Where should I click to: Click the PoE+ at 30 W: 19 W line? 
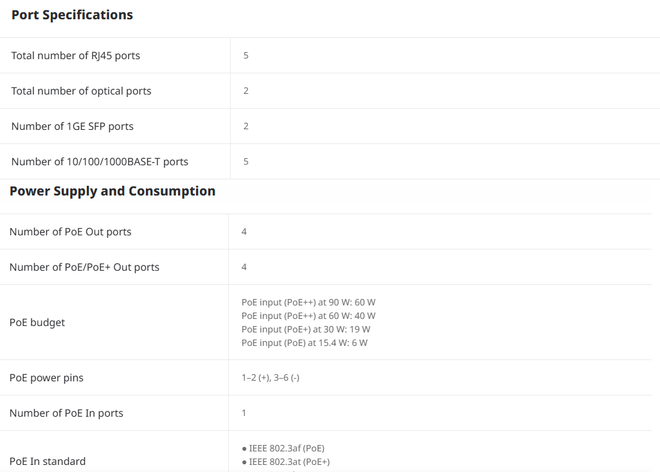(x=306, y=329)
